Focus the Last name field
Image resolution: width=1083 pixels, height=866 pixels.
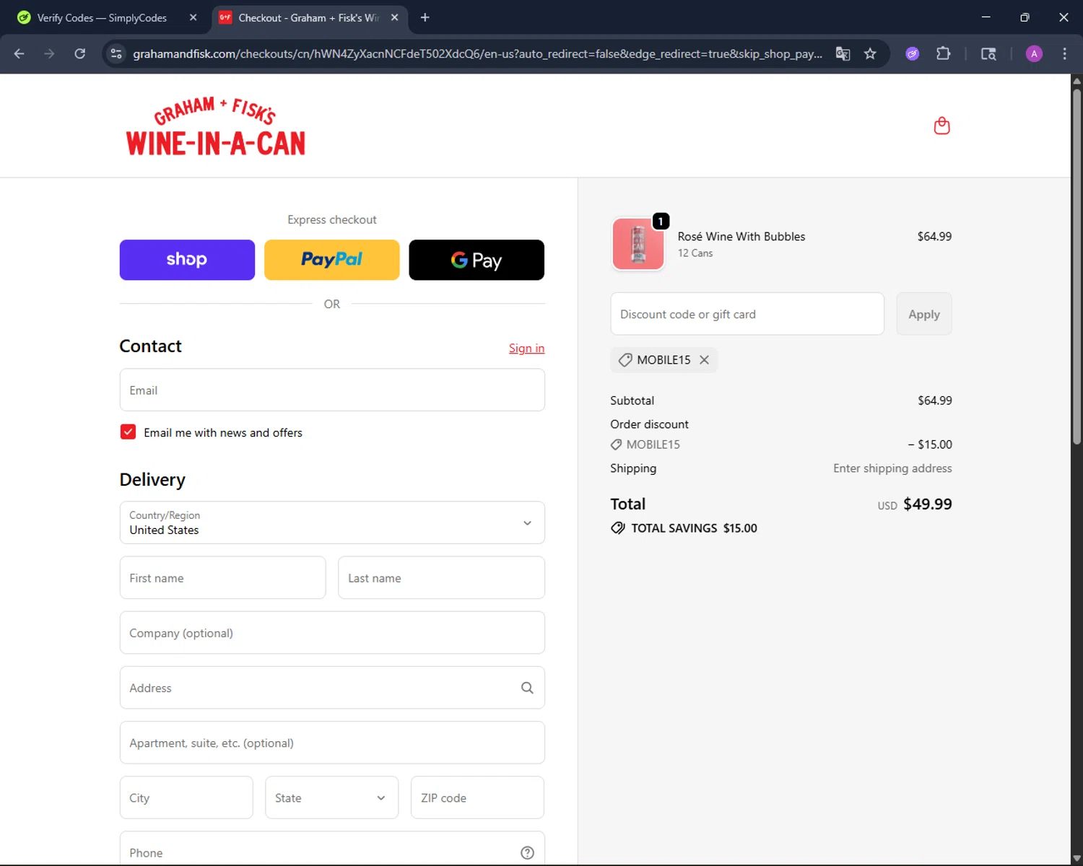[x=441, y=577]
